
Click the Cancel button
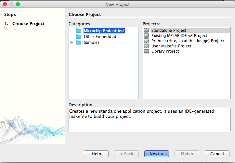click(x=217, y=154)
